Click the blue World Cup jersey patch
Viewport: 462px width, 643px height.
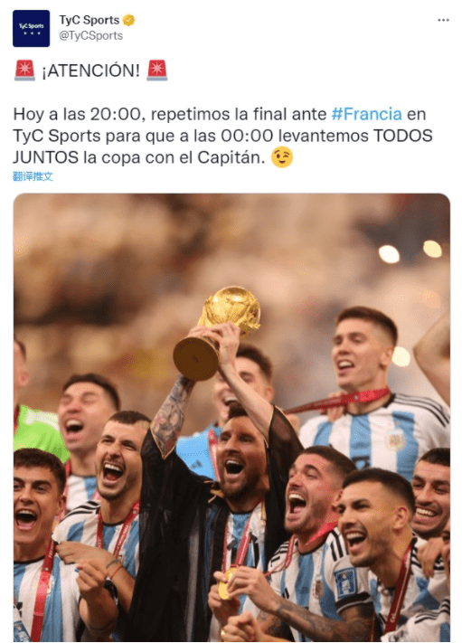(x=344, y=582)
